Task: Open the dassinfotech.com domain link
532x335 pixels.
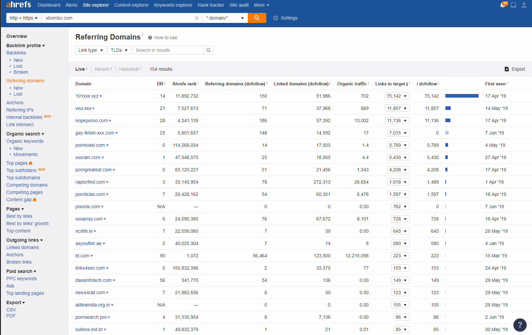Action: click(94, 280)
